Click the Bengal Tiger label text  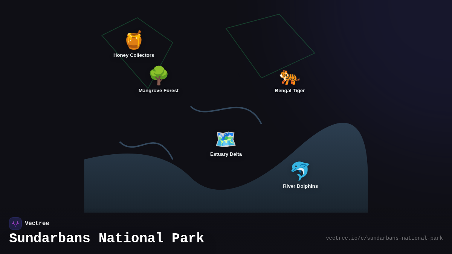point(290,90)
